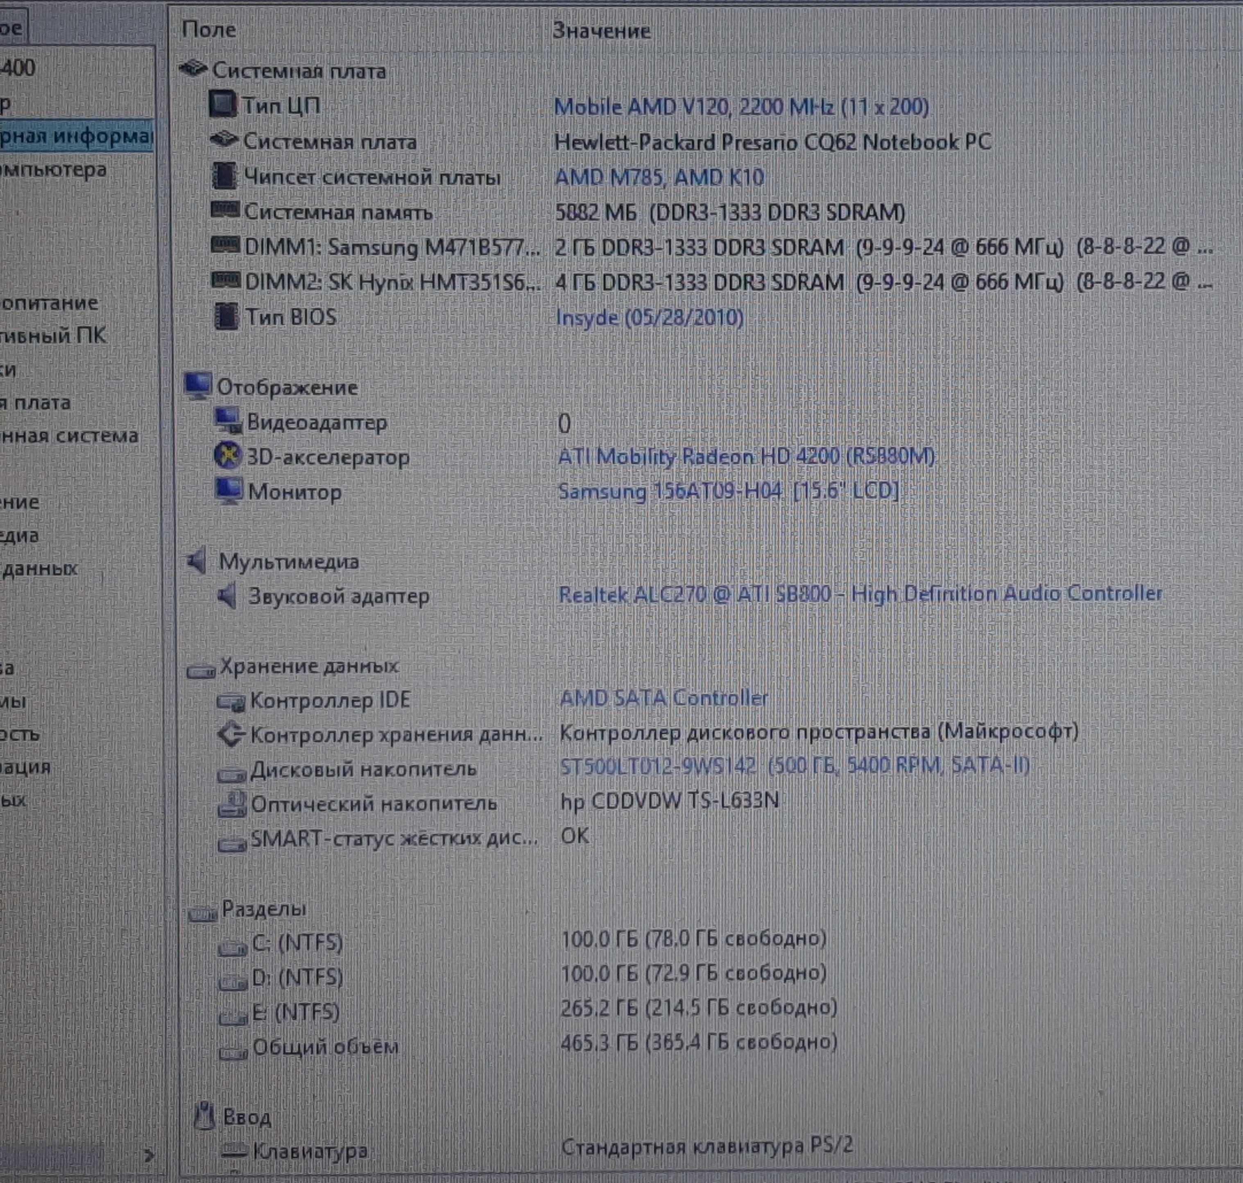This screenshot has height=1183, width=1243.
Task: Open the ST500LT012-9WS142 disk drive link
Action: click(x=795, y=766)
